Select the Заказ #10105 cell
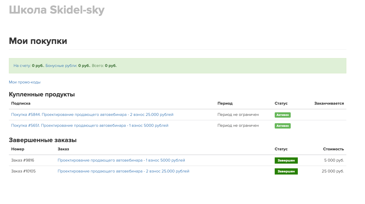Viewport: 365px width, 204px height. [23, 171]
